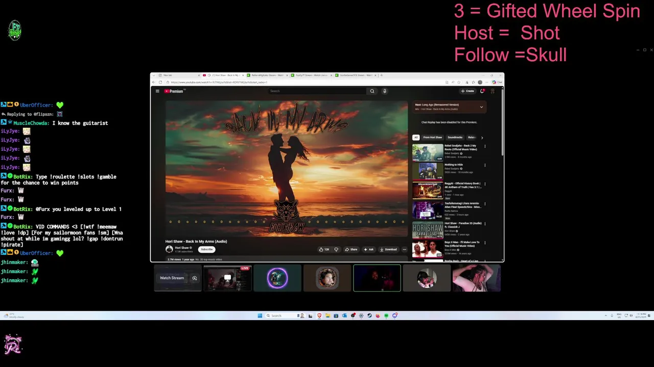Click the Create button

click(x=468, y=91)
